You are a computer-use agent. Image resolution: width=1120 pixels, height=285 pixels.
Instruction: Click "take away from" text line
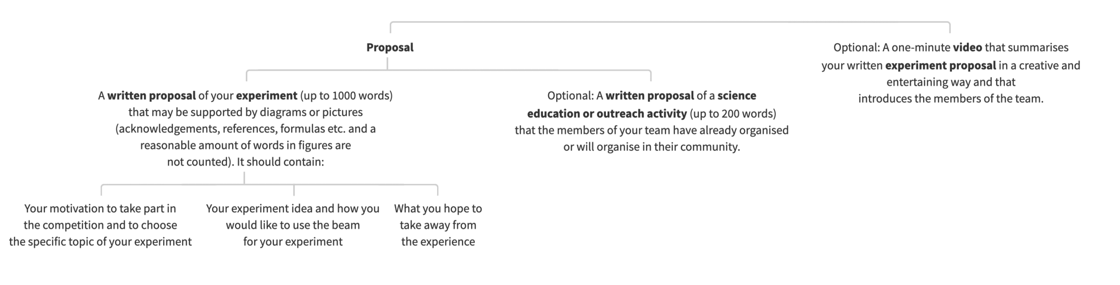pos(438,225)
